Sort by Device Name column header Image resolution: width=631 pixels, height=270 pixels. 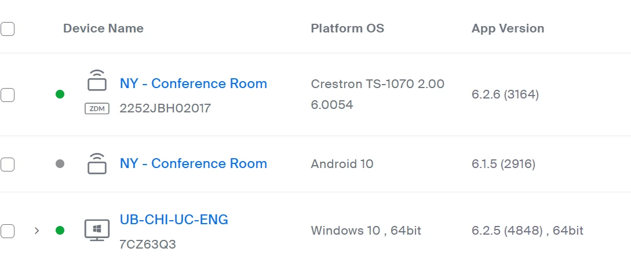pos(103,28)
